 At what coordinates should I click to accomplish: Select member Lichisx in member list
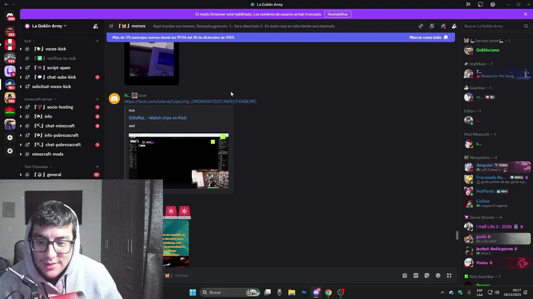(496, 203)
